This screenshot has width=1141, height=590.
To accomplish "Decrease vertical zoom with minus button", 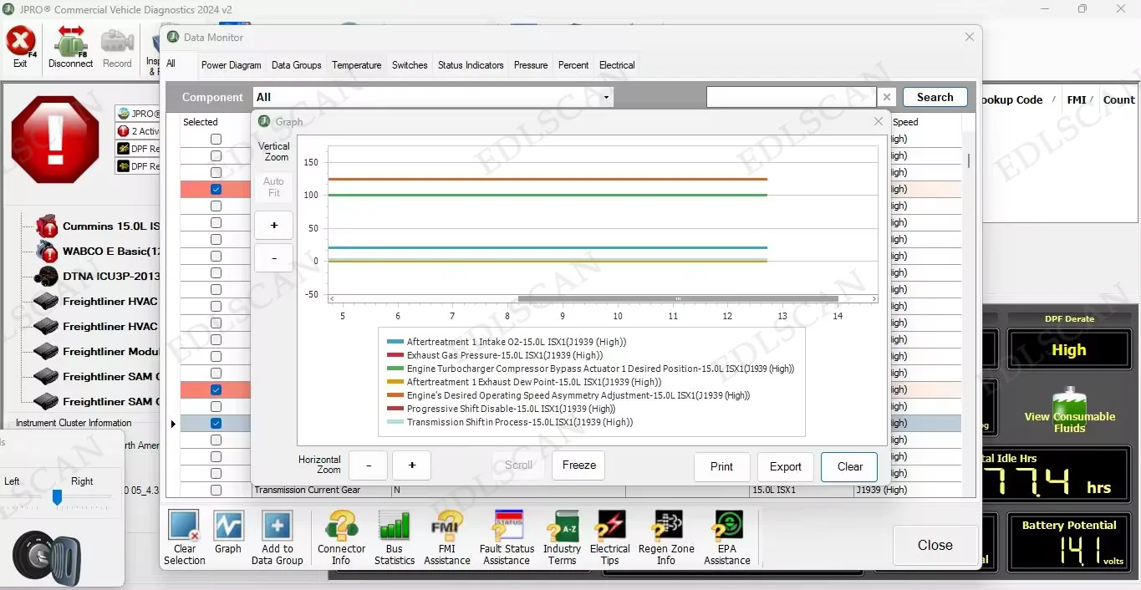I will pos(273,258).
